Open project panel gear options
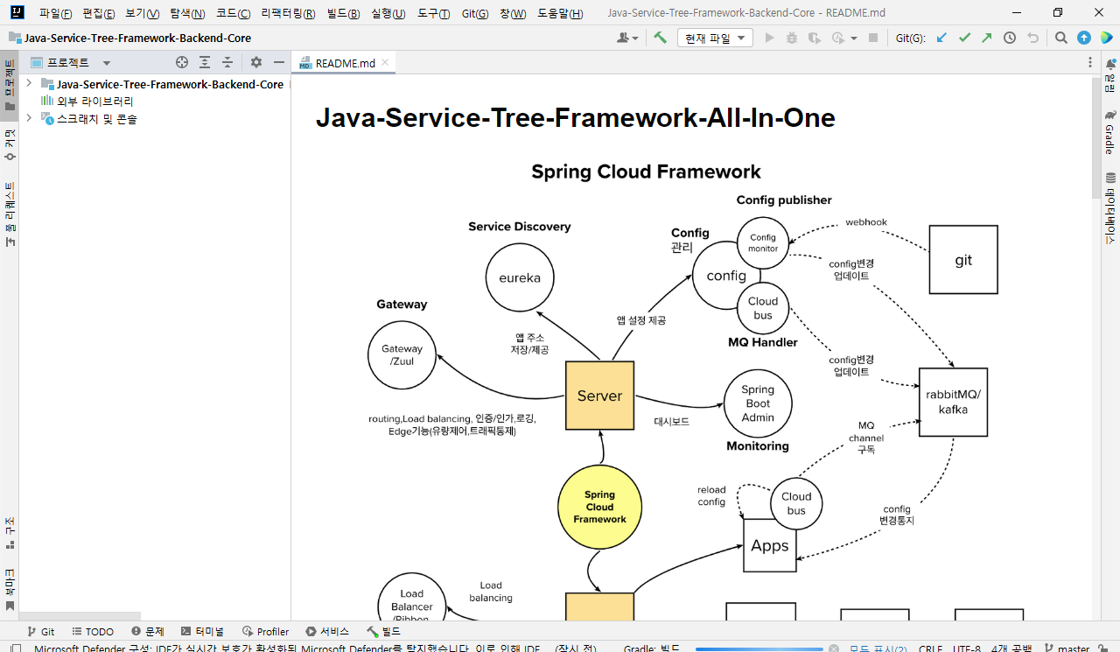 [256, 62]
